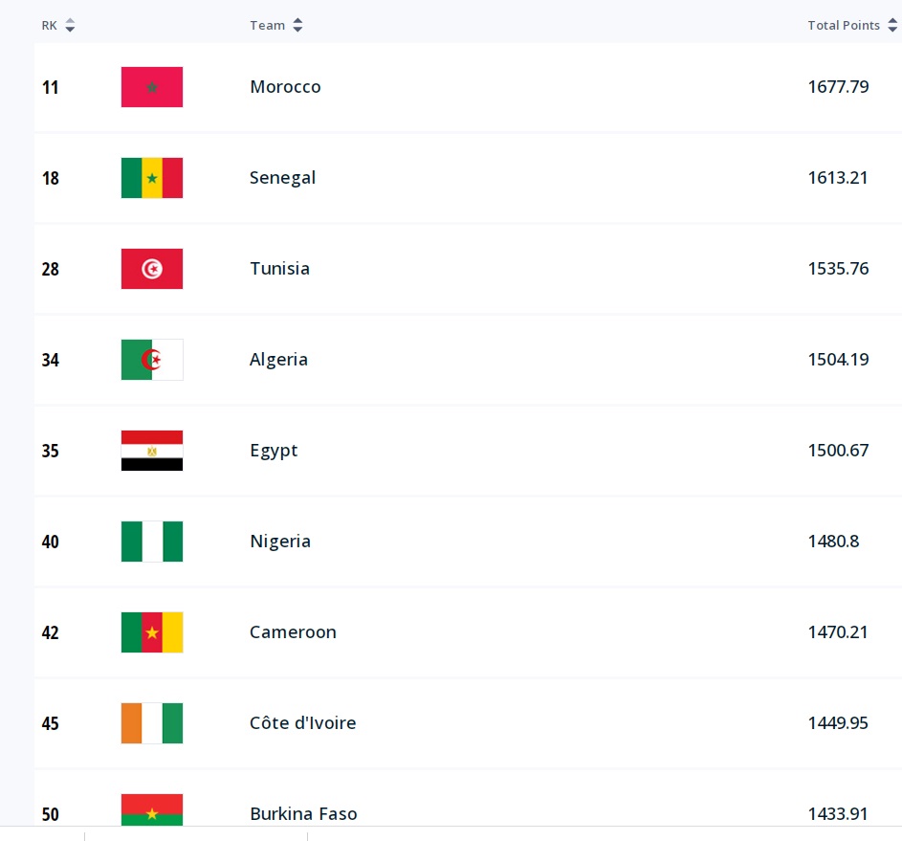Sort by Team column arrows
Screen dimensions: 902x841
point(297,26)
